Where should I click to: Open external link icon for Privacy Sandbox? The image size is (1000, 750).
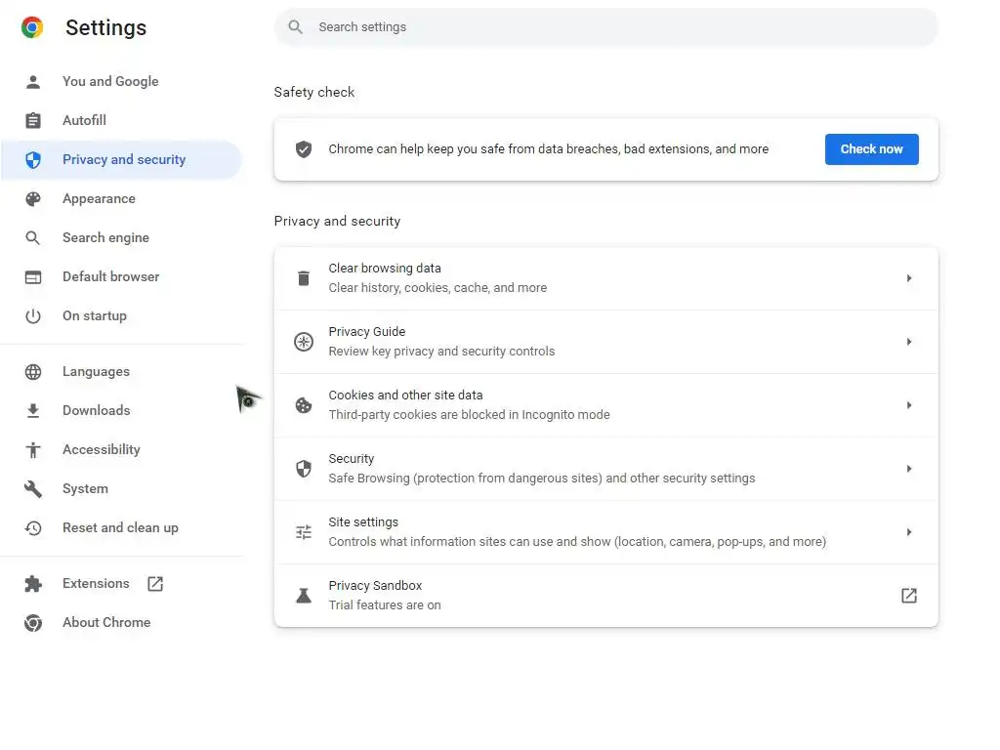tap(909, 596)
